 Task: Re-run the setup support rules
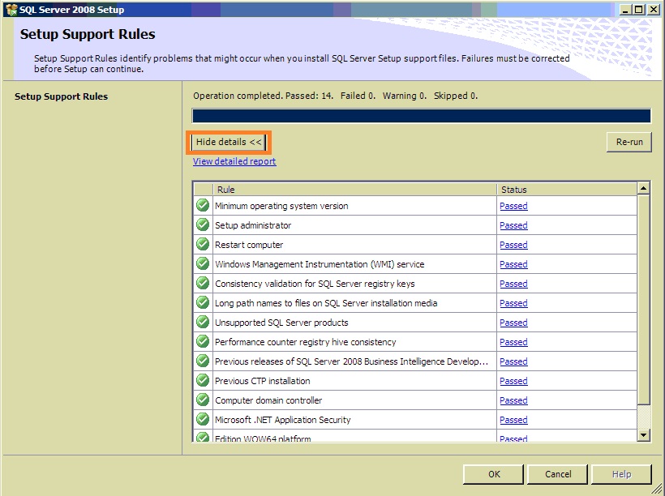coord(629,142)
